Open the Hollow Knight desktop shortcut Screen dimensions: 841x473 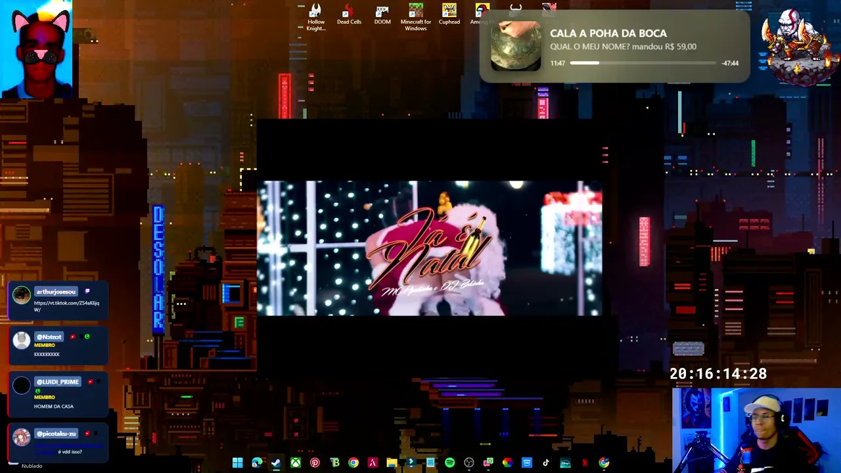(316, 18)
